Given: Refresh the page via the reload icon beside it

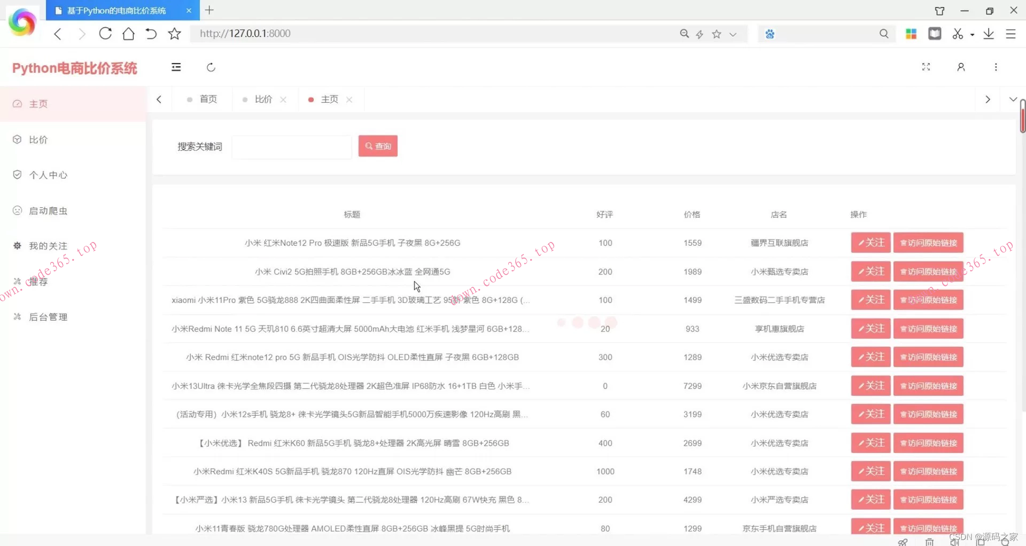Looking at the screenshot, I should click(x=211, y=67).
